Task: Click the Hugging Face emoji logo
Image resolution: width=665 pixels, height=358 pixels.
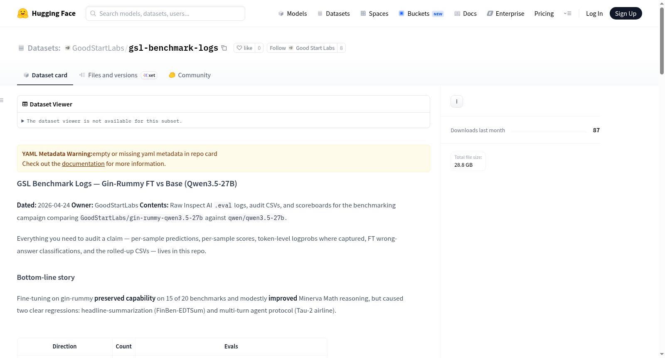Action: tap(23, 13)
